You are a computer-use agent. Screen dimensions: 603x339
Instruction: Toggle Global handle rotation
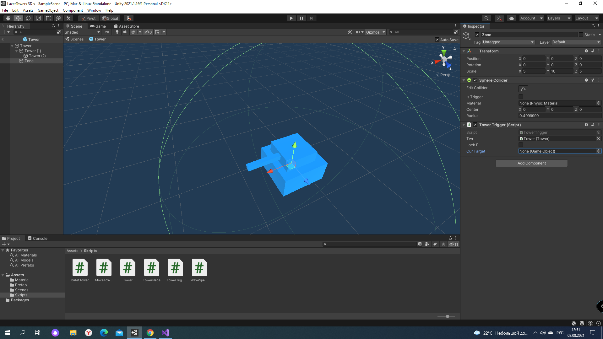pyautogui.click(x=110, y=18)
